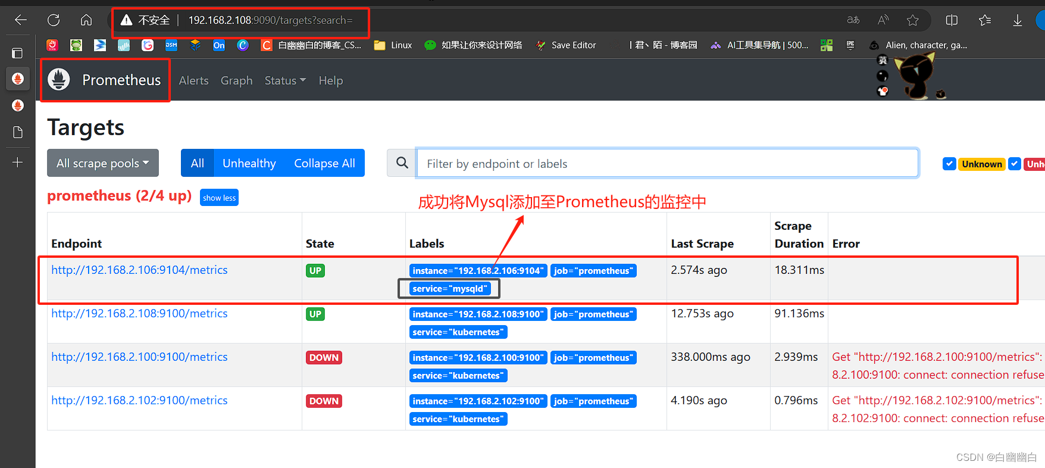The image size is (1045, 468).
Task: Open the 白幽幽白的博客 CSDN bookmark
Action: pyautogui.click(x=311, y=45)
